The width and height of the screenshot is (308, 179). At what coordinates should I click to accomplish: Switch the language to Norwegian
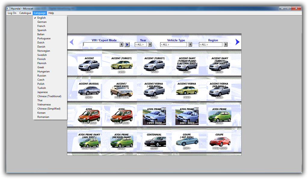tap(50, 51)
